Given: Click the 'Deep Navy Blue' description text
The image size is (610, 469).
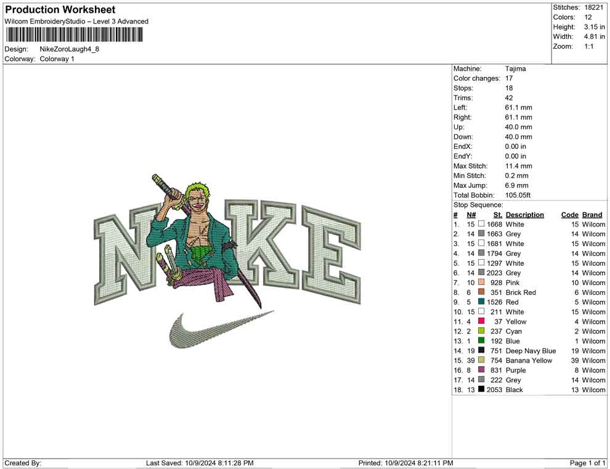Looking at the screenshot, I should (531, 350).
